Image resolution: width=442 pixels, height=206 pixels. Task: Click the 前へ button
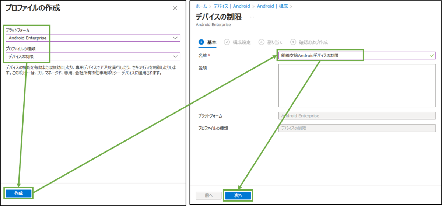pos(208,195)
